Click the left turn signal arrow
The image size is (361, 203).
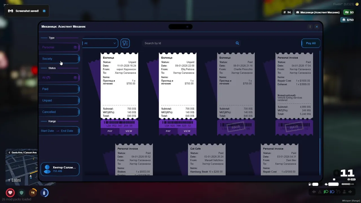314,192
